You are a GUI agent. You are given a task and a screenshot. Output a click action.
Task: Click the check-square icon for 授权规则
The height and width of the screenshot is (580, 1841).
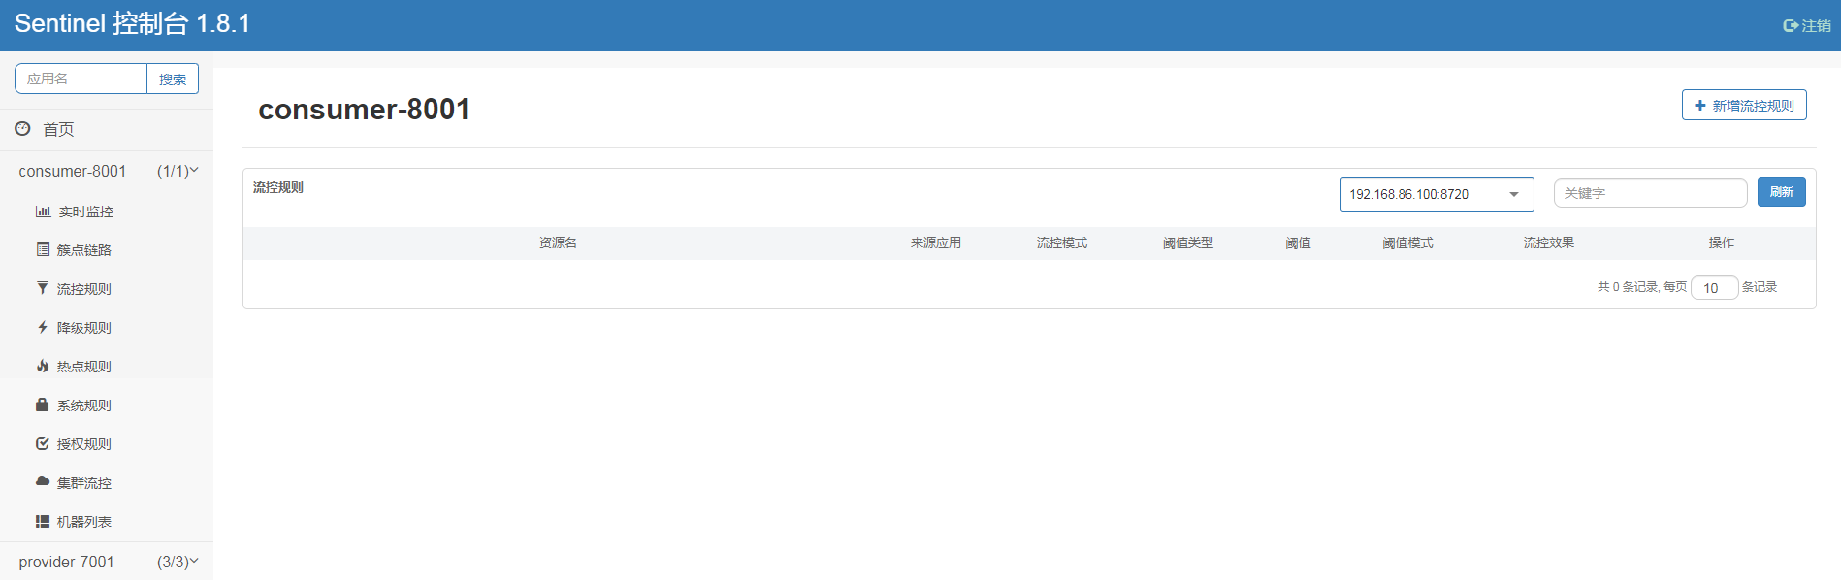pyautogui.click(x=43, y=443)
